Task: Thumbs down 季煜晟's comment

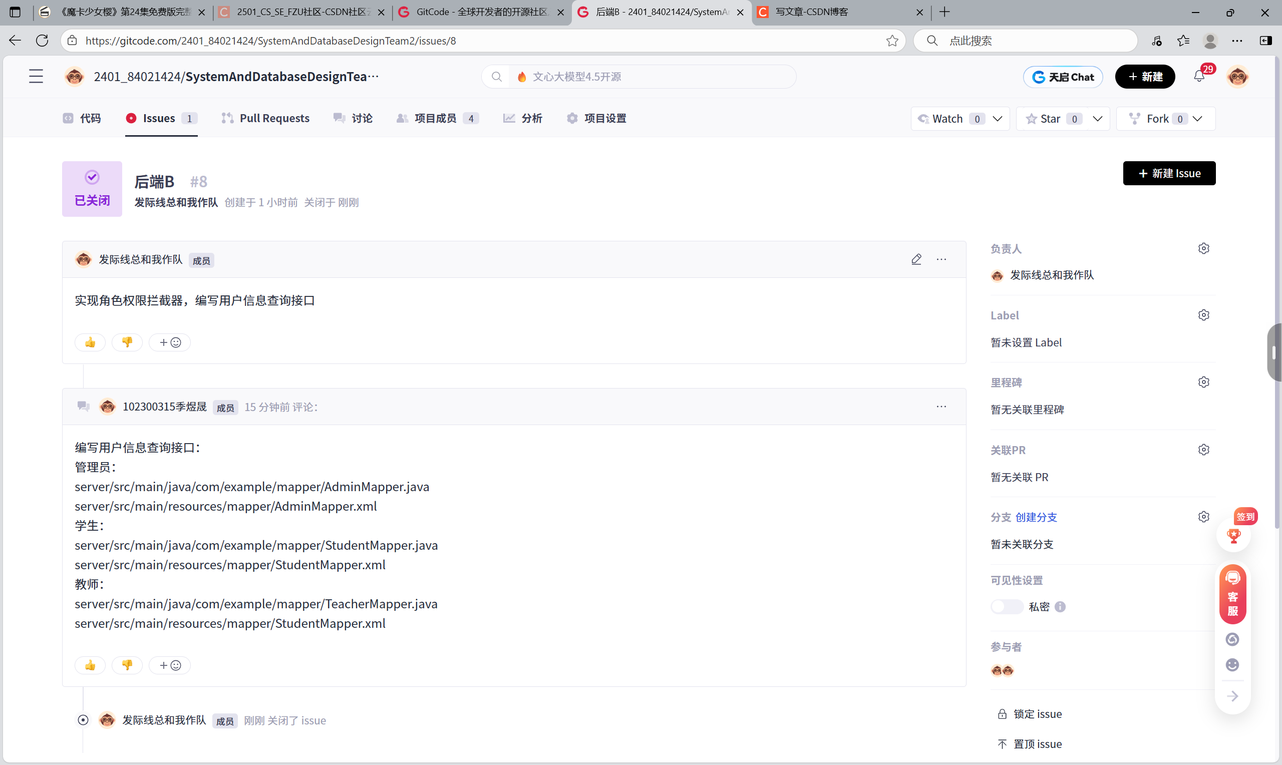Action: (127, 665)
